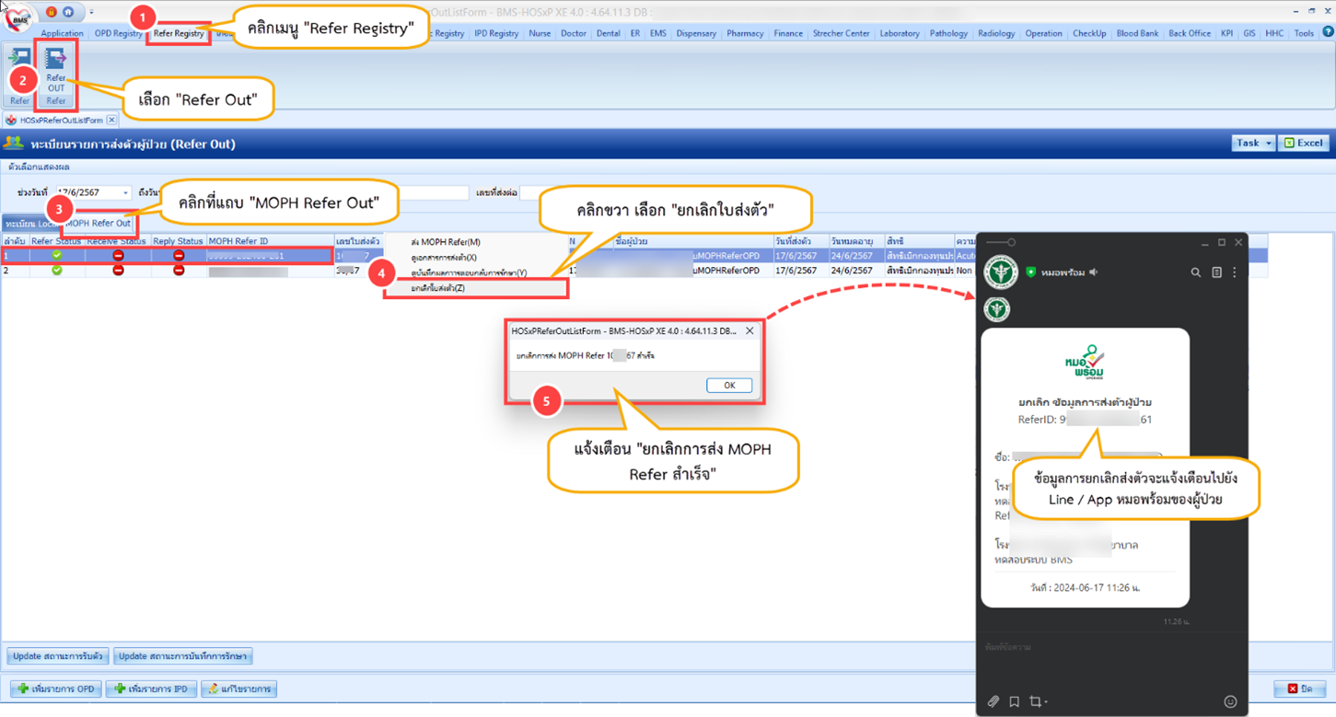Open the notes icon in LINE chat header
This screenshot has height=717, width=1336.
coord(1216,272)
